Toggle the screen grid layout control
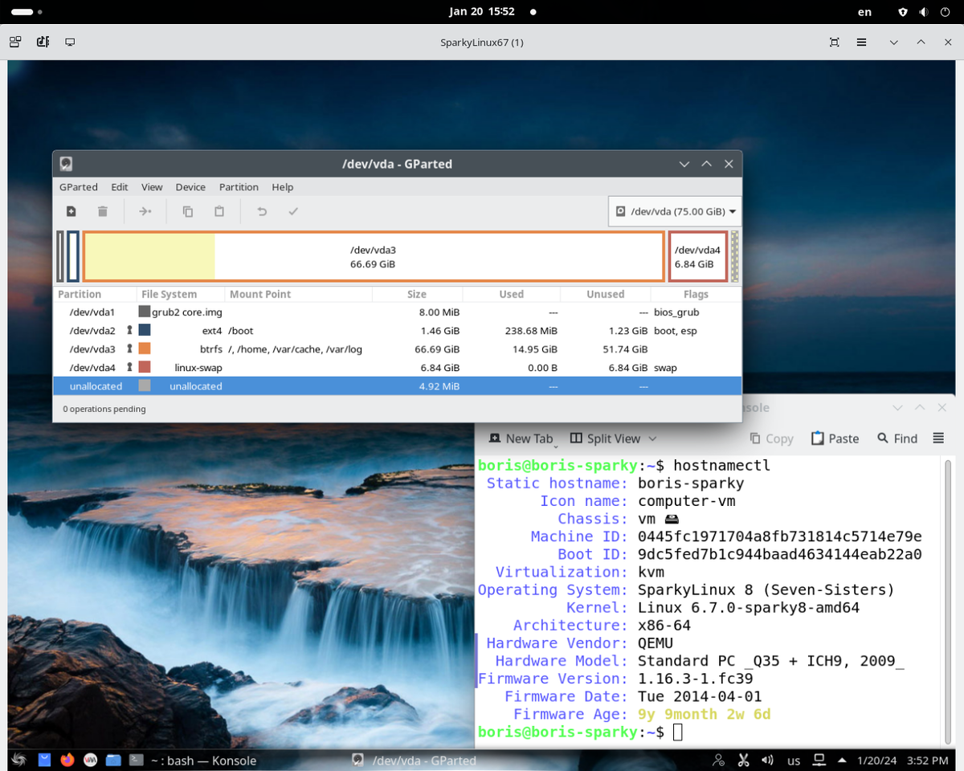This screenshot has height=771, width=964. pyautogui.click(x=14, y=41)
